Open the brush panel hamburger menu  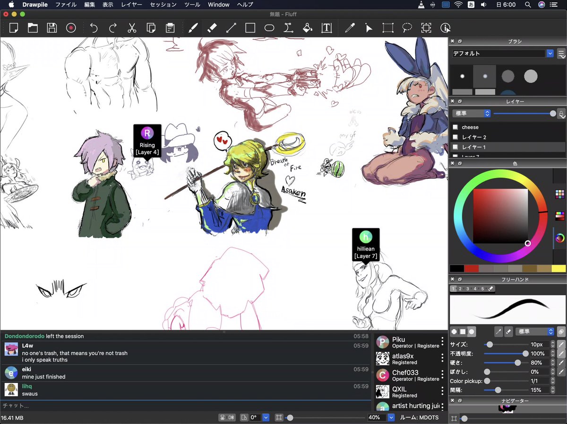coord(561,53)
